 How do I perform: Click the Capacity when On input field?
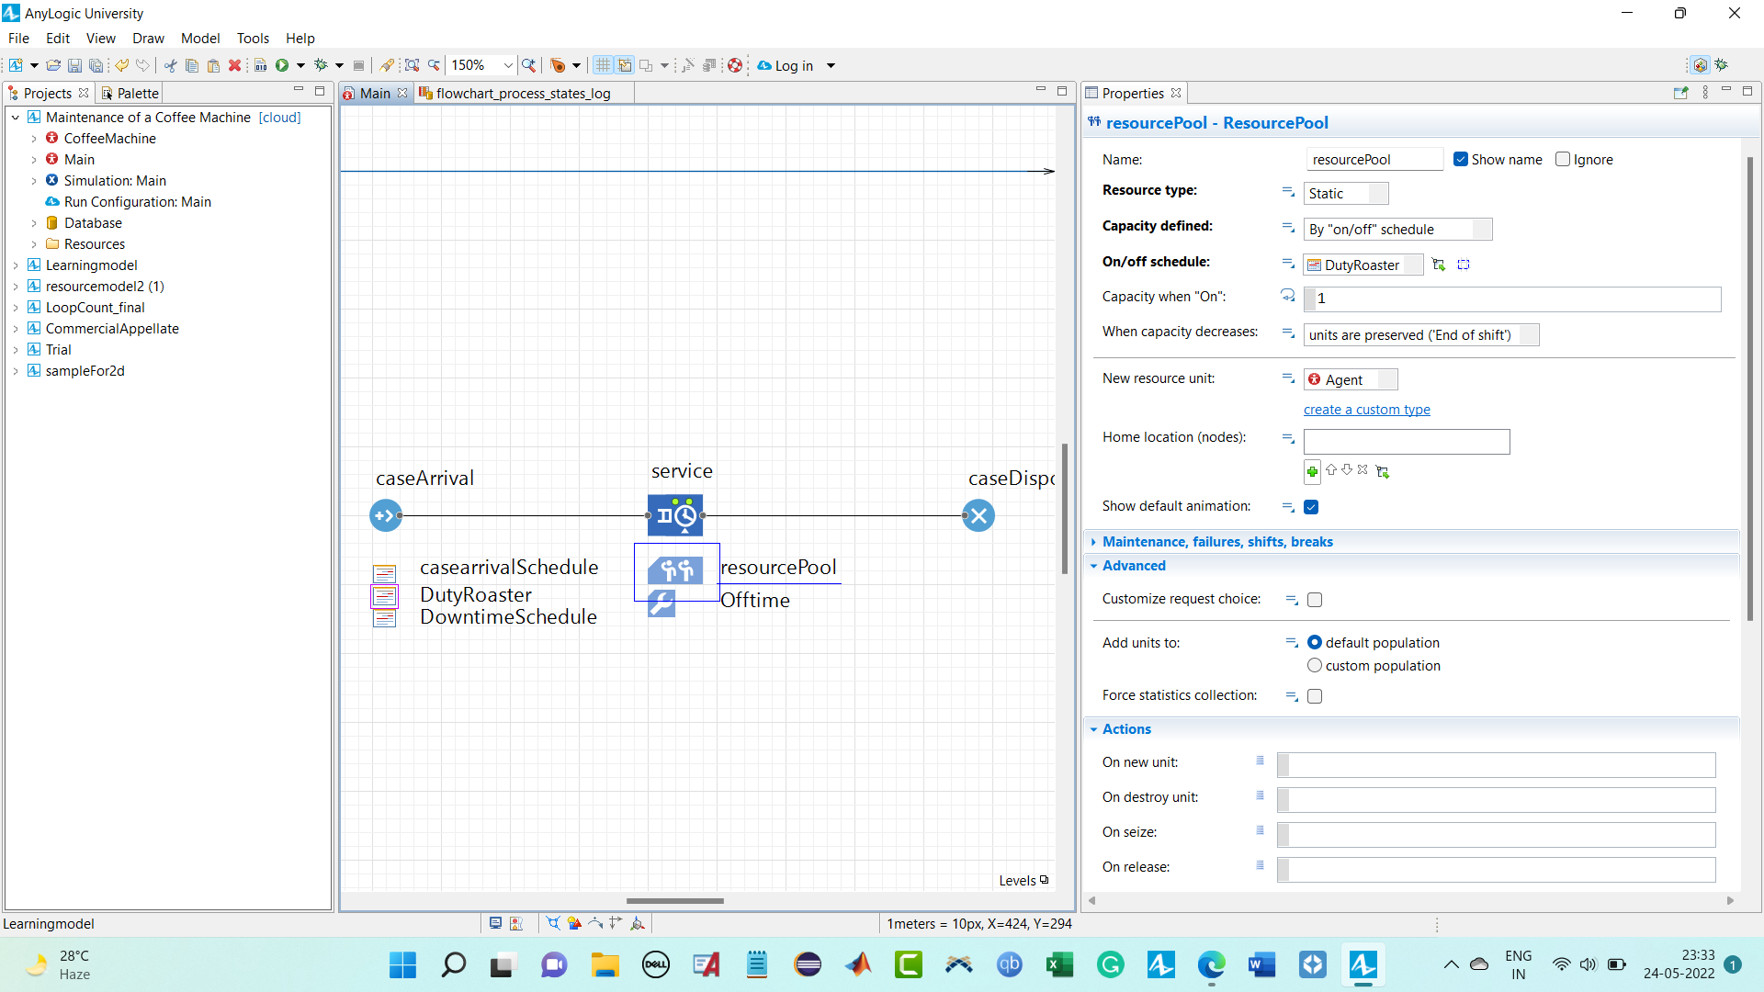1516,298
